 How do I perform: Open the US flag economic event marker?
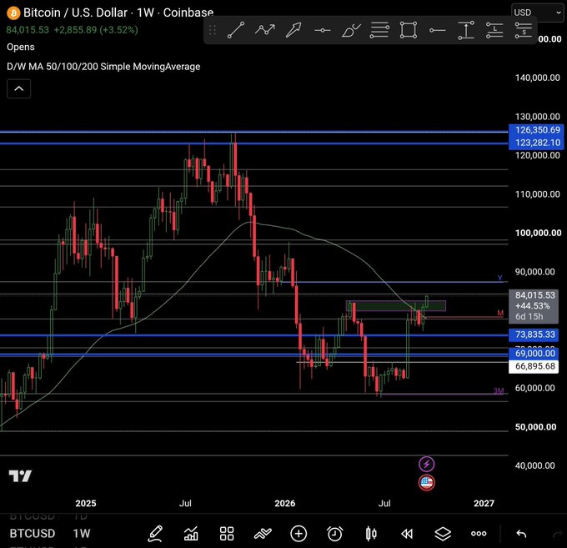426,483
